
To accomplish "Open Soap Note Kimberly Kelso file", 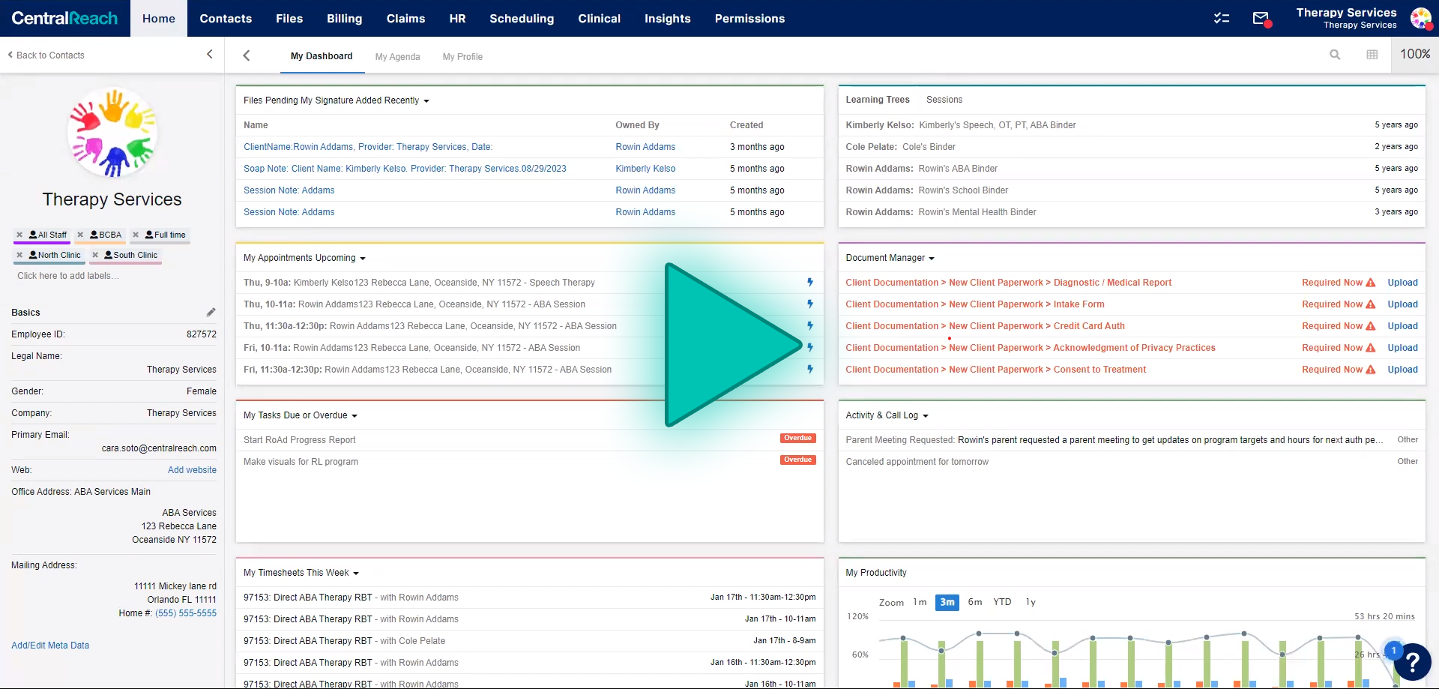I will [405, 169].
